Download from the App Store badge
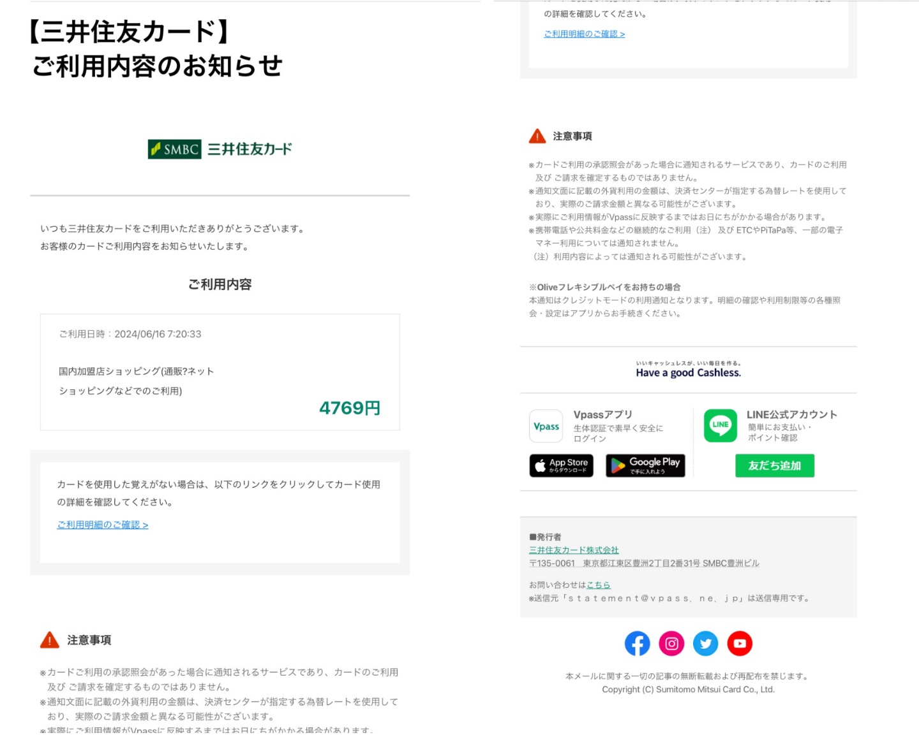Image resolution: width=919 pixels, height=749 pixels. click(x=561, y=465)
